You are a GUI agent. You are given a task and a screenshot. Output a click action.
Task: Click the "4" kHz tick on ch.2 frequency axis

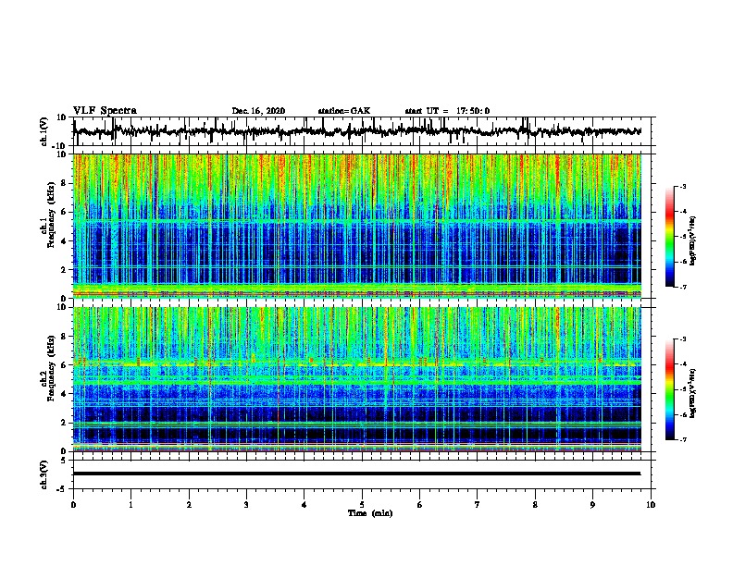tap(64, 394)
